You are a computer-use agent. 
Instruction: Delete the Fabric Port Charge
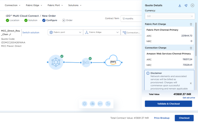191,24
